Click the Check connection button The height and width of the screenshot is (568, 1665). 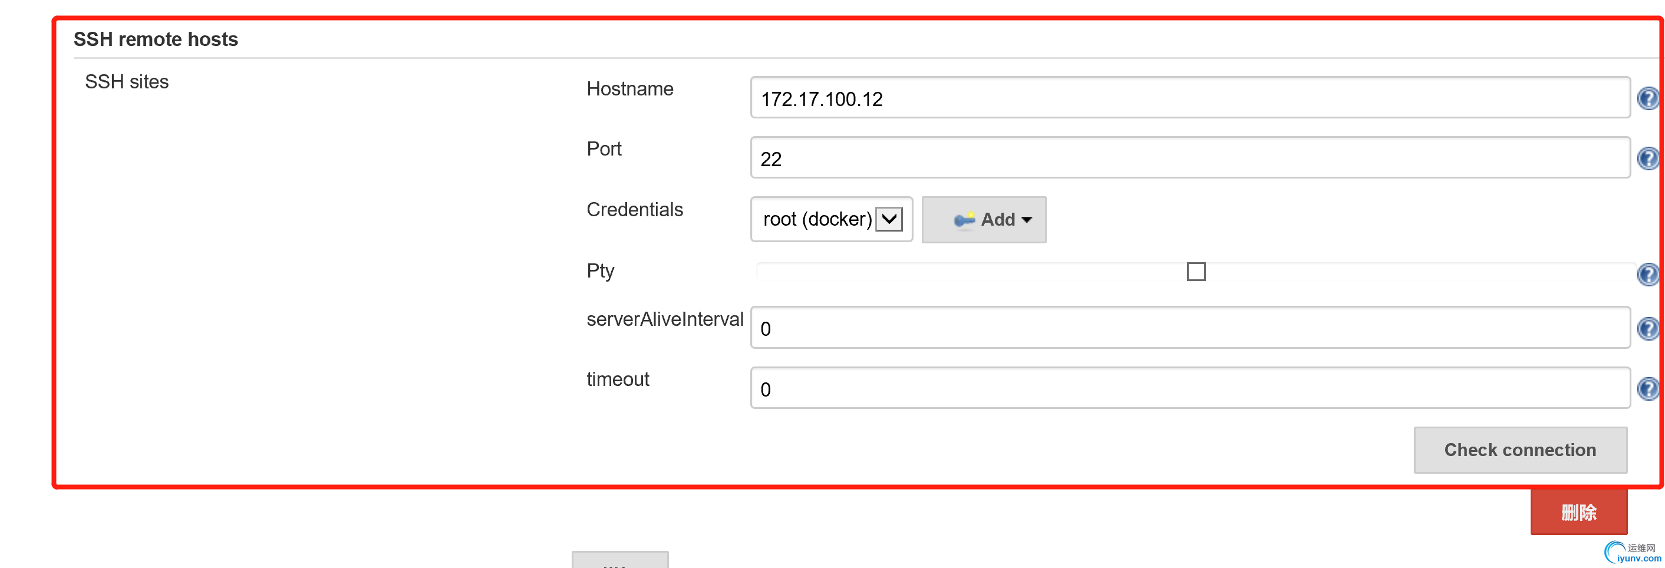(x=1519, y=450)
